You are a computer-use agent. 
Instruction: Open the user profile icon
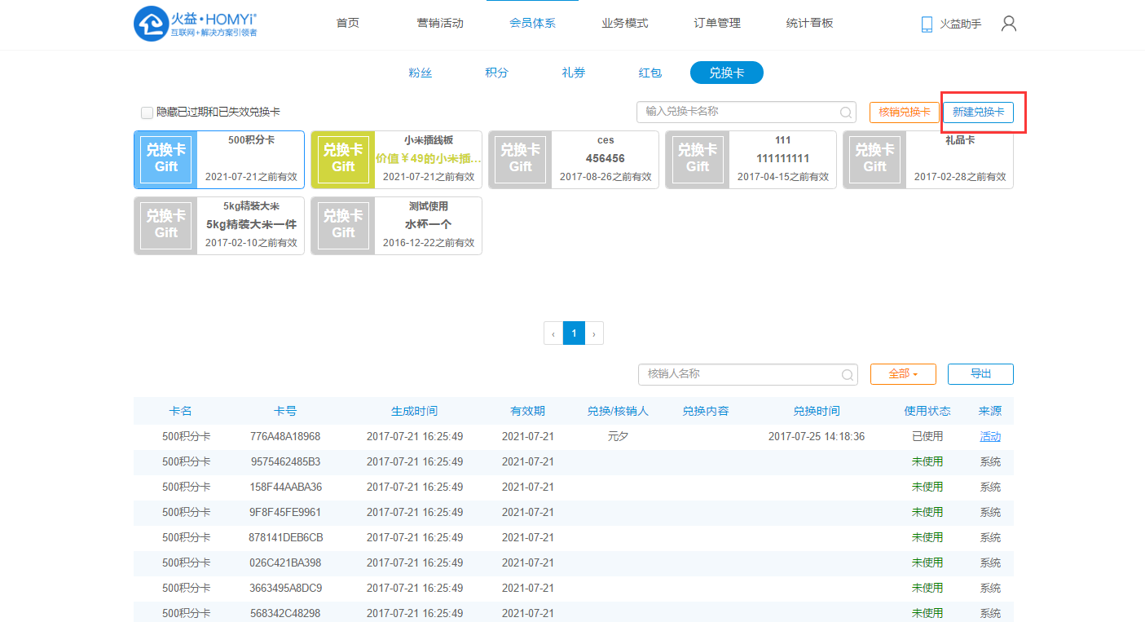pyautogui.click(x=1008, y=24)
